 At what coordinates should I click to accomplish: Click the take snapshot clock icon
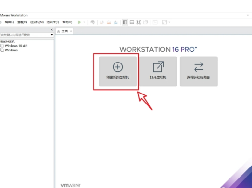pyautogui.click(x=102, y=22)
